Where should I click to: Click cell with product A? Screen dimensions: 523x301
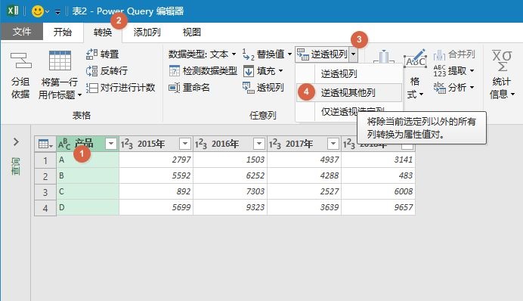[x=88, y=160]
